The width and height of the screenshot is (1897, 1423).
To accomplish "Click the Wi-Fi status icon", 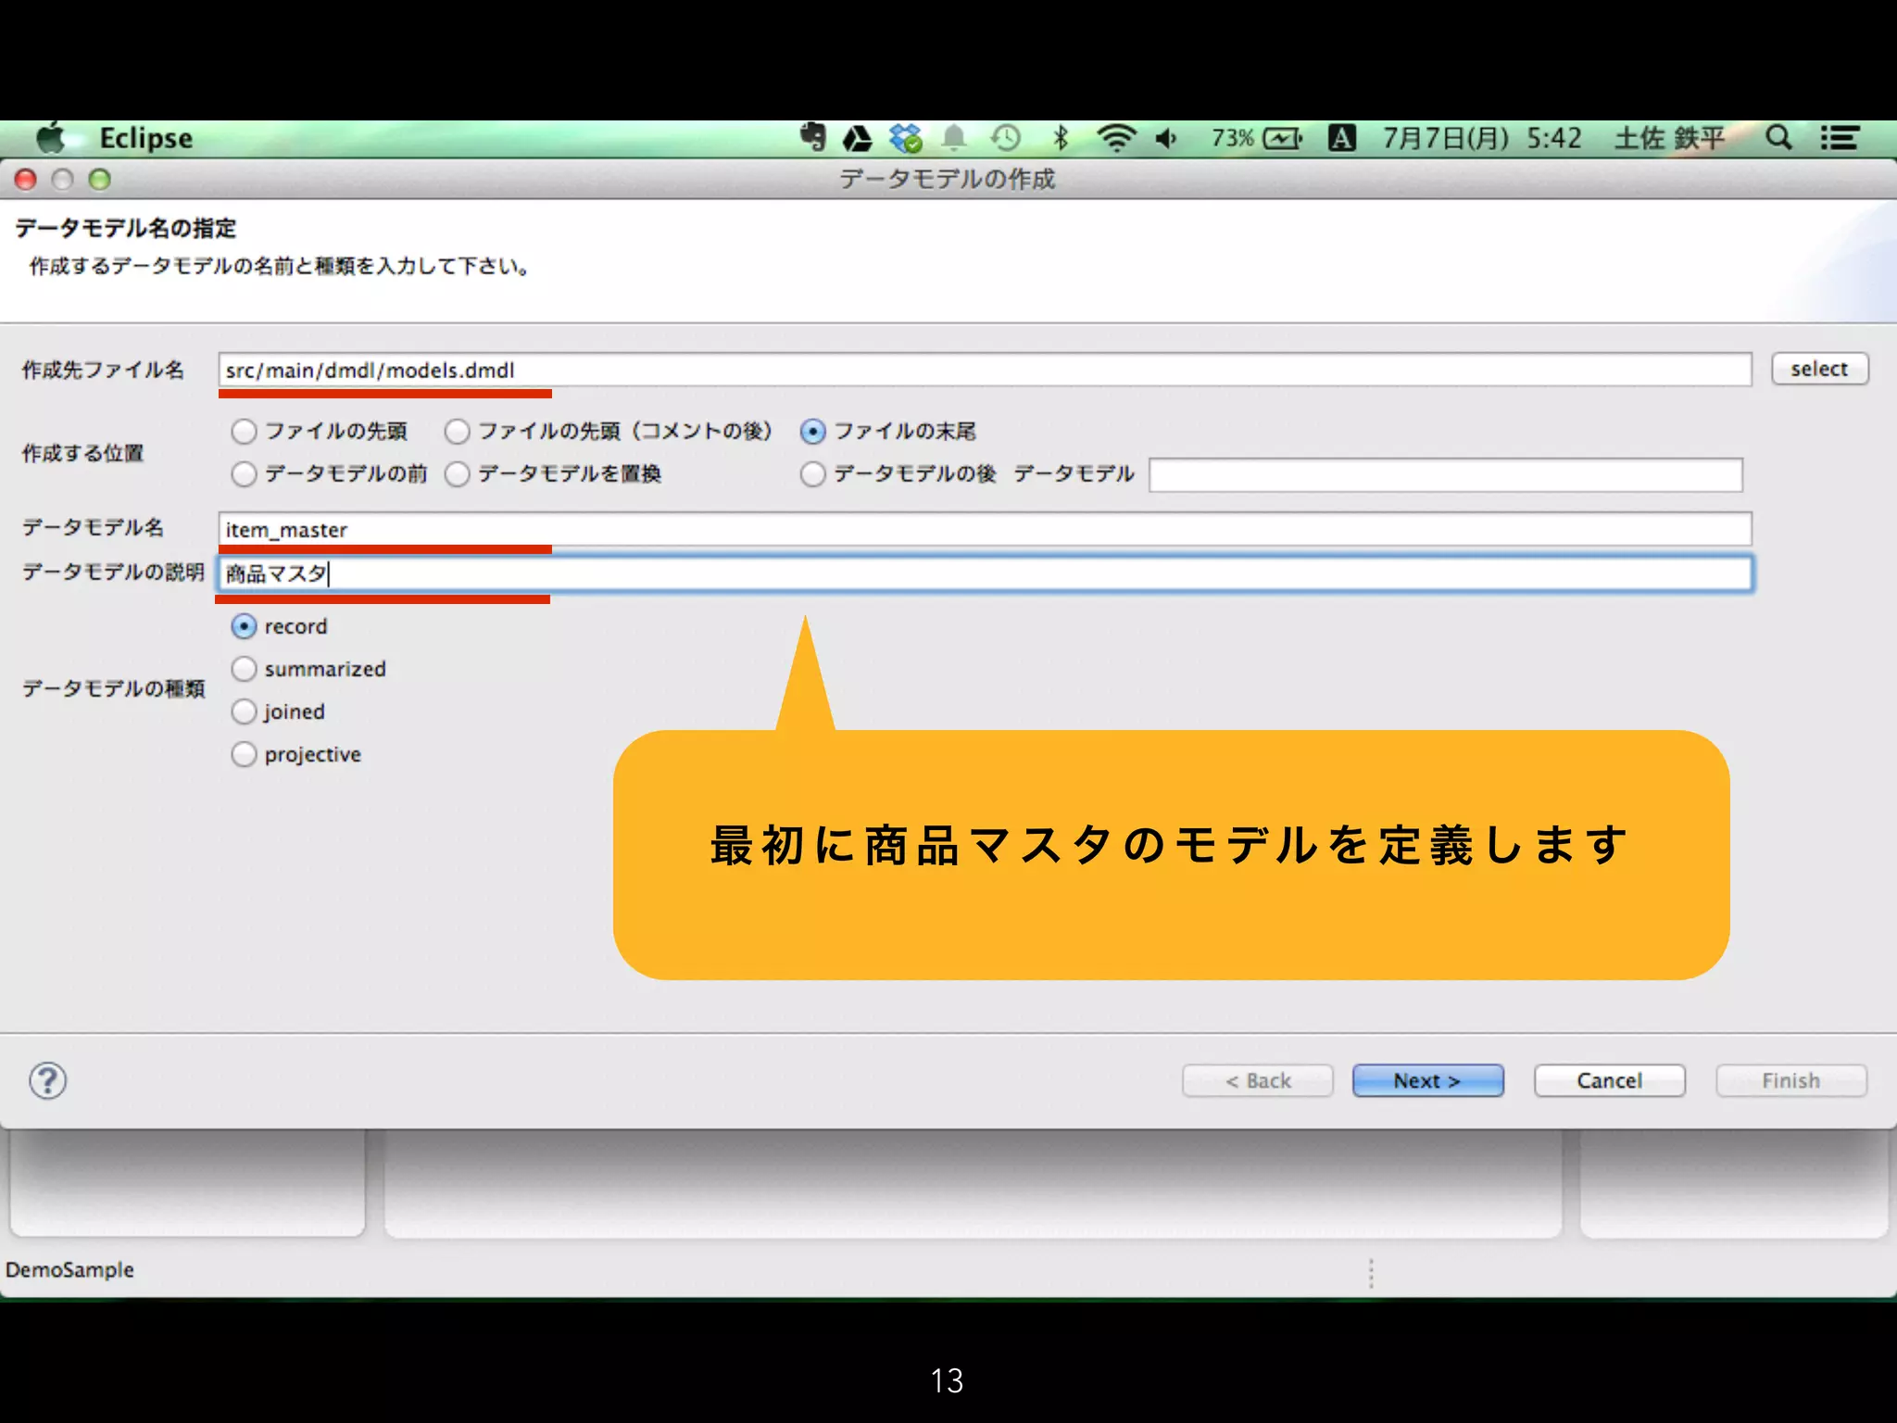I will [x=1115, y=139].
